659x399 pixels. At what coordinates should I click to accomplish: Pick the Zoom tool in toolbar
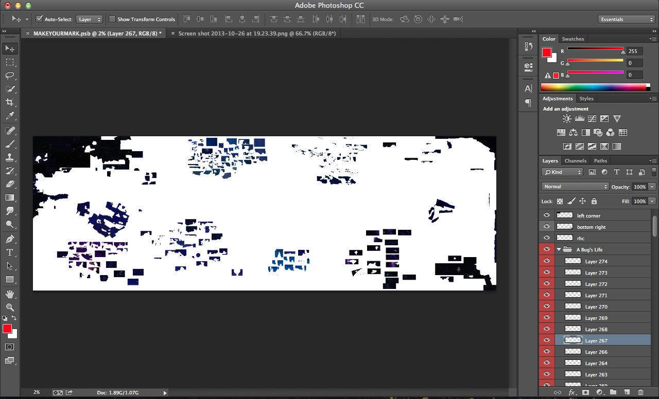[x=10, y=307]
